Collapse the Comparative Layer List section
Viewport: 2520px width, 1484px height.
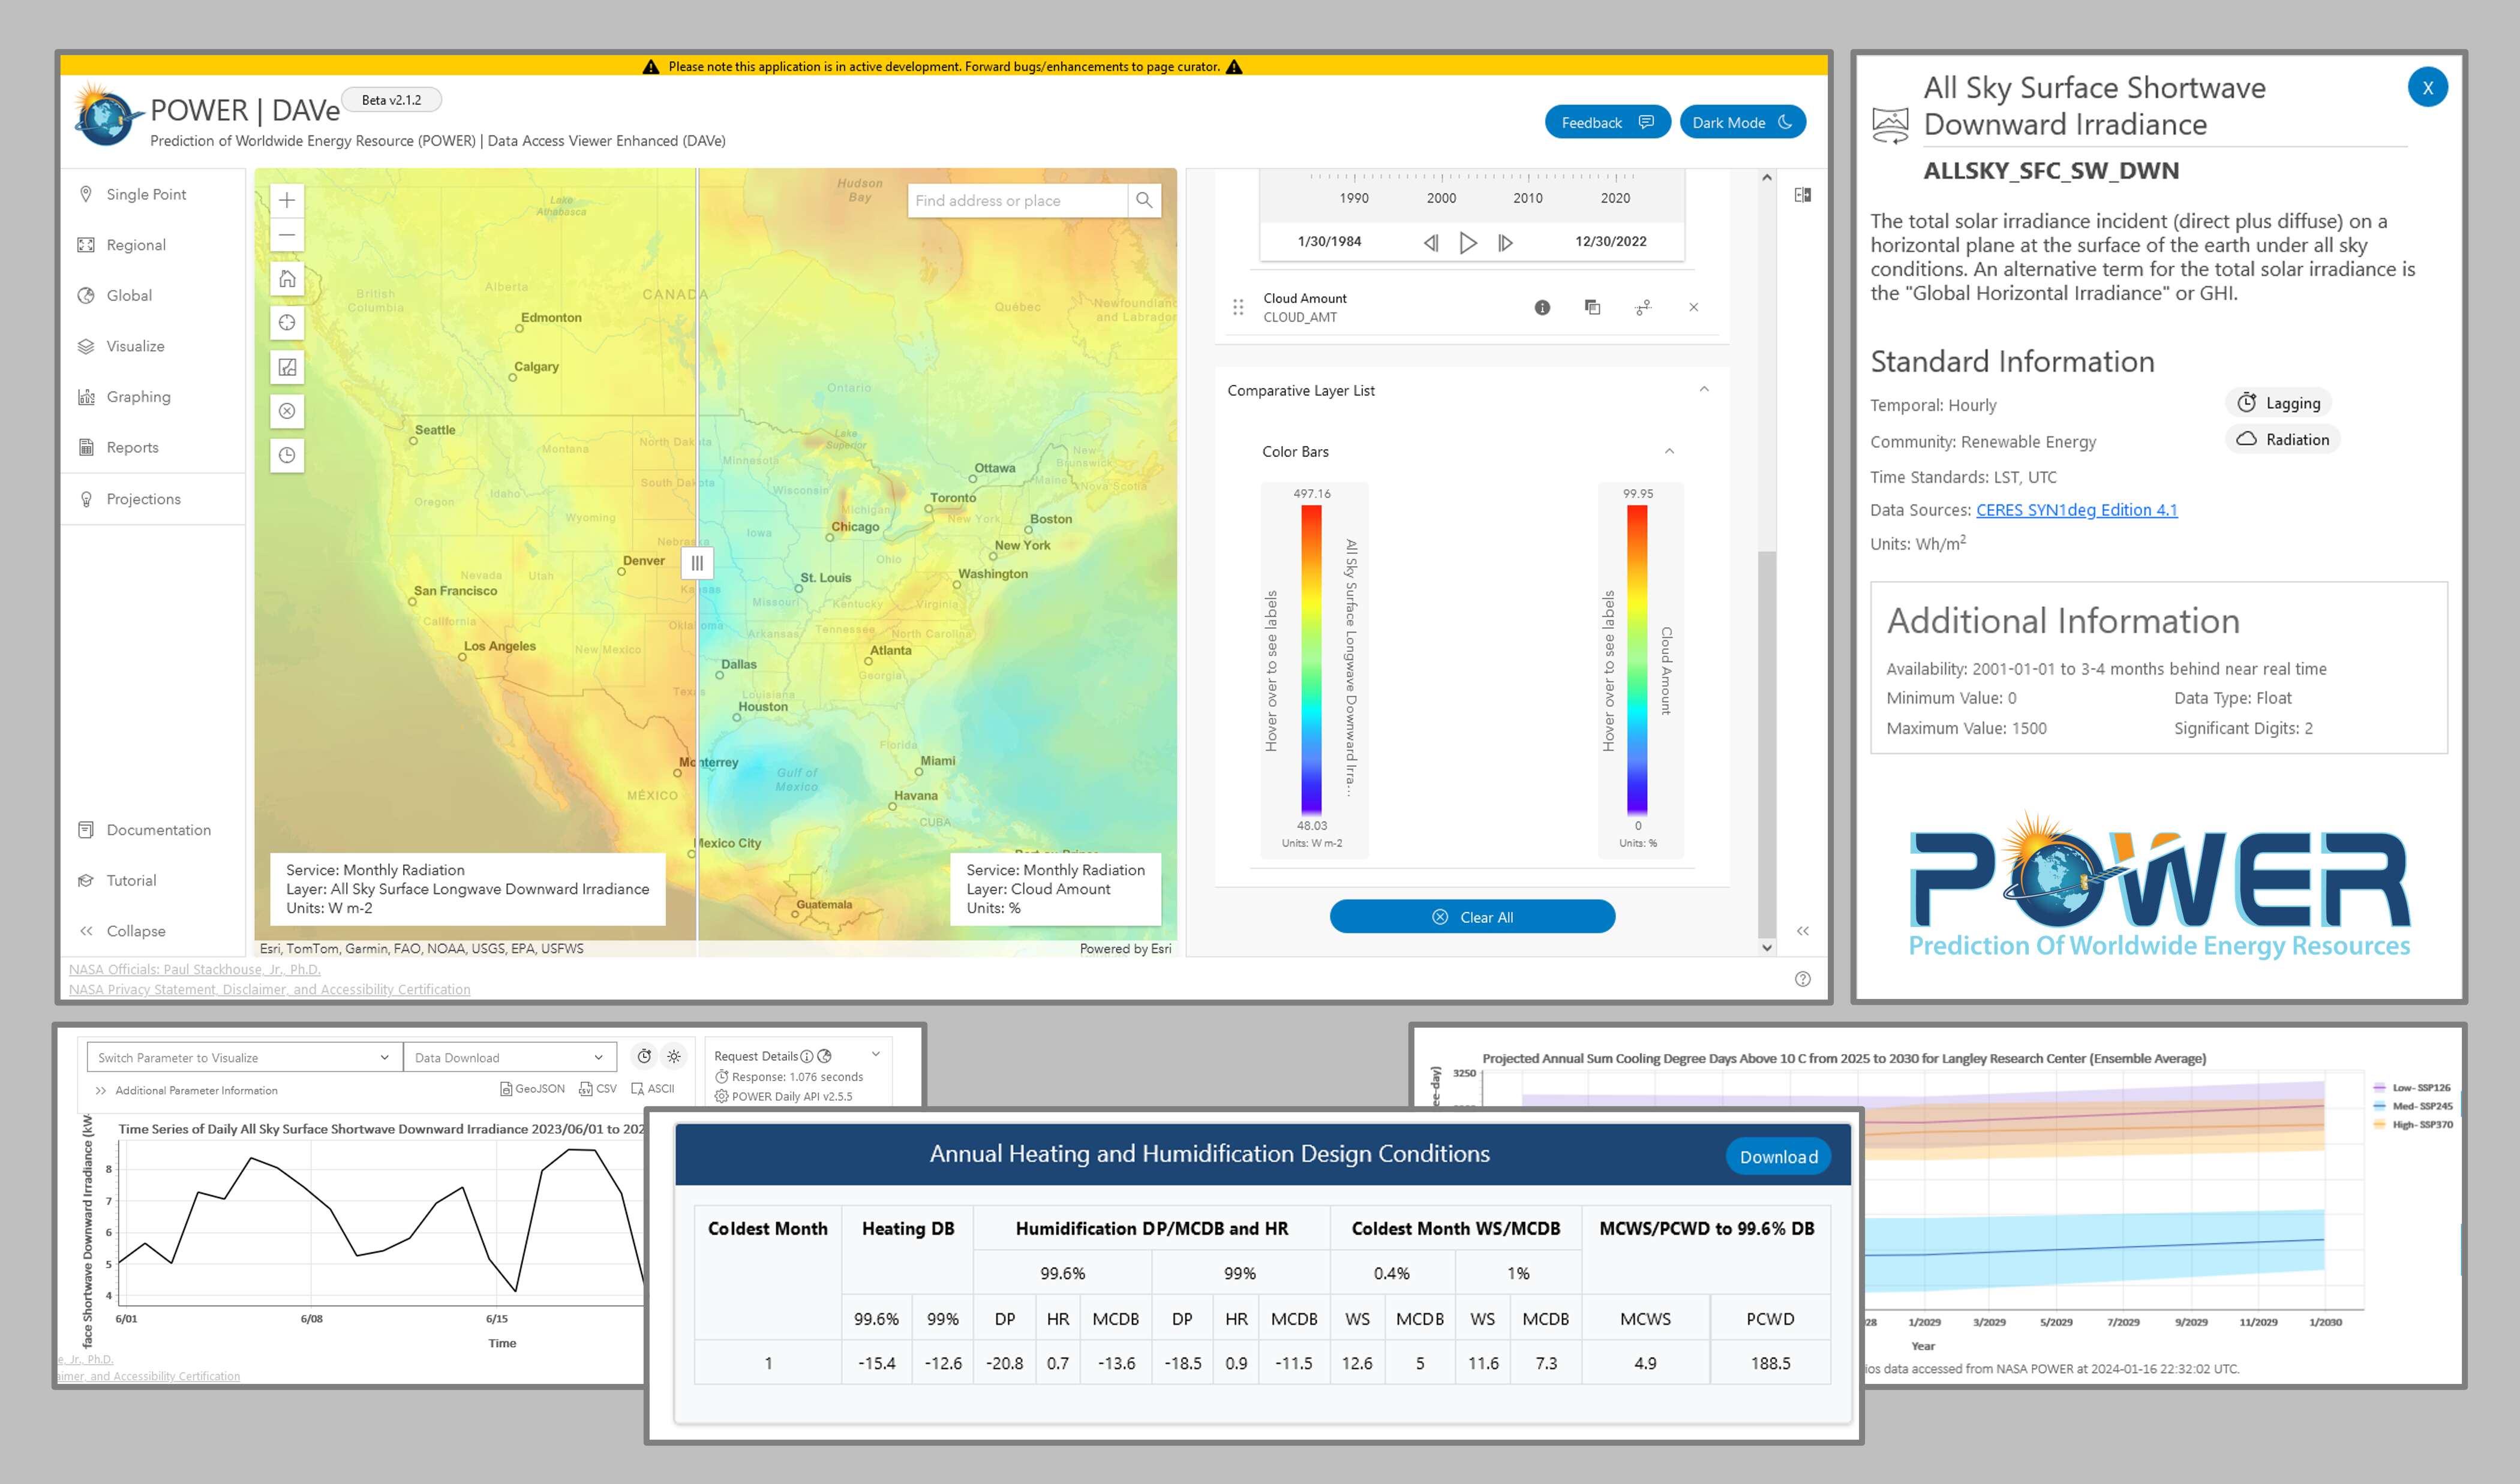tap(1704, 390)
